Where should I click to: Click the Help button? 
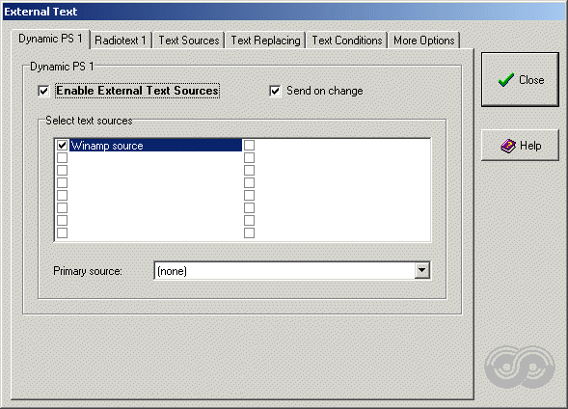[x=520, y=146]
